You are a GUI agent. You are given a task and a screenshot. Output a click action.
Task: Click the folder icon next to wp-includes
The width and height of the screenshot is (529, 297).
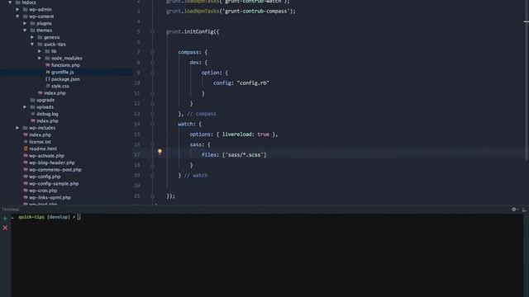click(x=26, y=128)
